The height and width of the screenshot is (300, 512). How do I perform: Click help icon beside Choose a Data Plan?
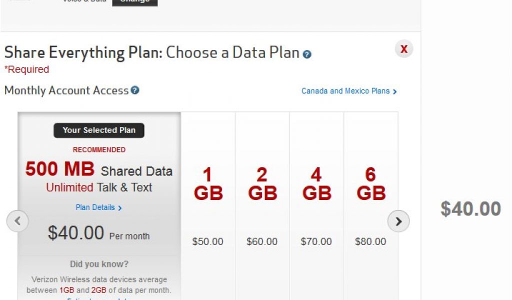click(307, 54)
